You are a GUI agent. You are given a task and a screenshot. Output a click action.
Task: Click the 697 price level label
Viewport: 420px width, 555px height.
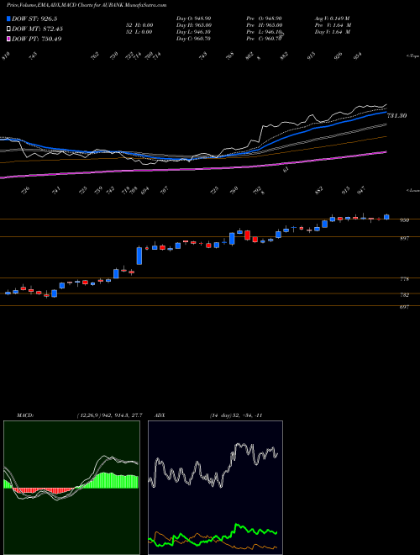404,307
